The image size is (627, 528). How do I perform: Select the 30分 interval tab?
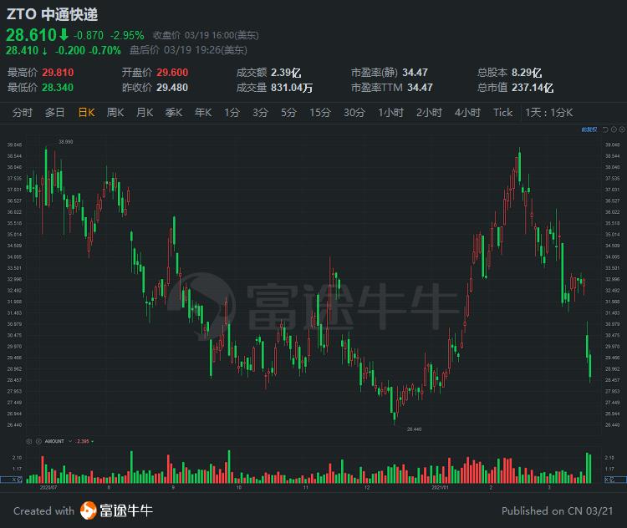(x=354, y=113)
